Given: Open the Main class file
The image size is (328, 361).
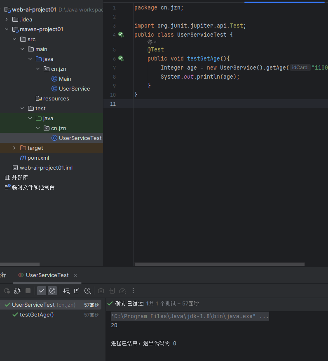Looking at the screenshot, I should click(65, 79).
